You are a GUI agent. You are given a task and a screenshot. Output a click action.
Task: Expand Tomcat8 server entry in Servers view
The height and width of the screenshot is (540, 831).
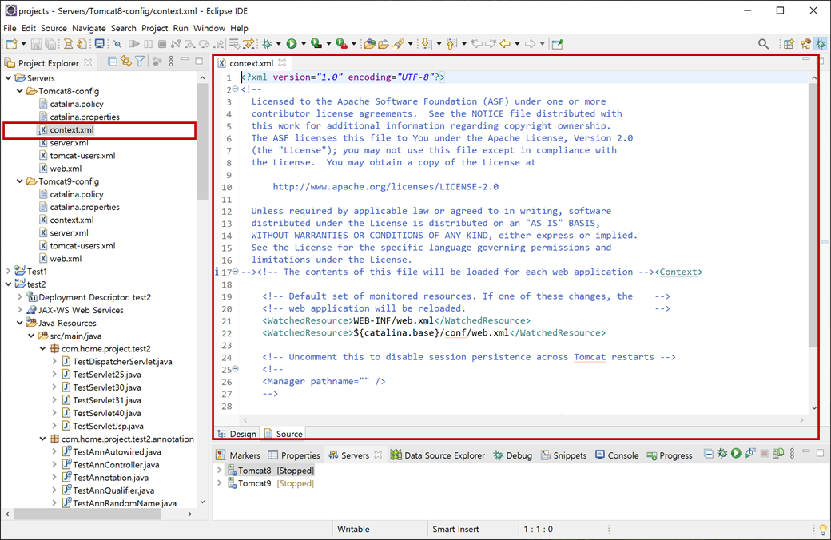(x=220, y=470)
